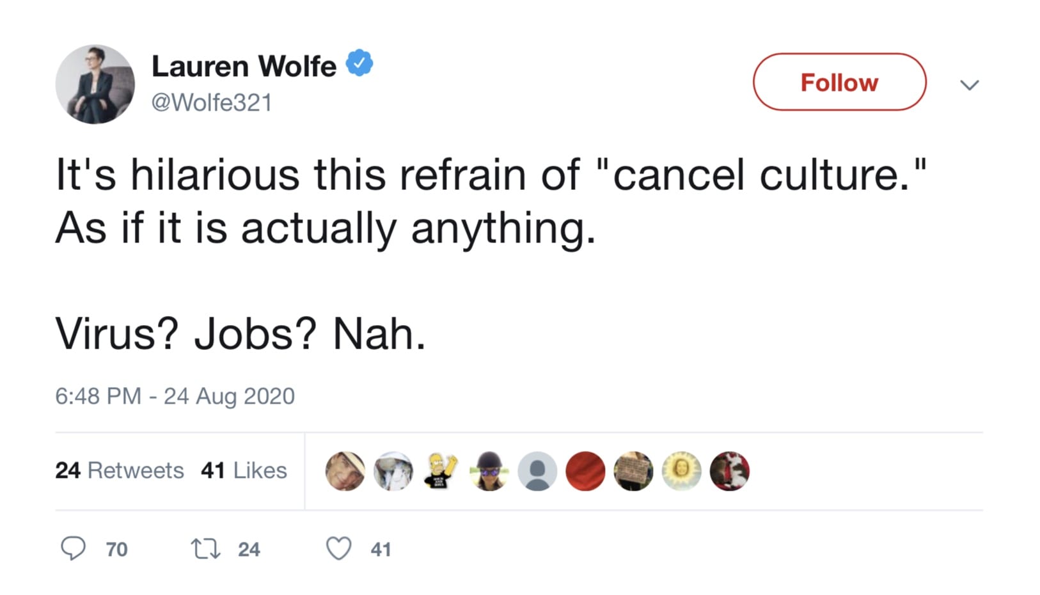1040x595 pixels.
Task: Open Lauren Wolfe's profile name link
Action: pyautogui.click(x=244, y=67)
